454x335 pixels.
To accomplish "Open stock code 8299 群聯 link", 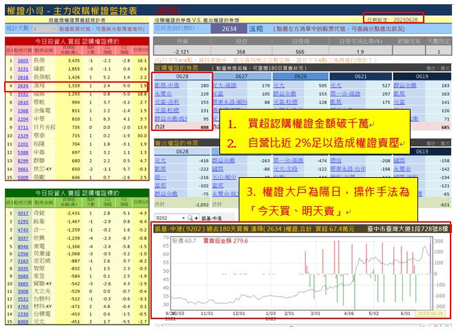I will tap(23, 161).
